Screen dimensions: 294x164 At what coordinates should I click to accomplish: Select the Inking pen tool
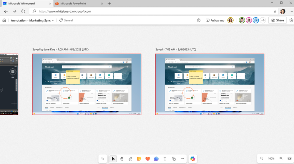point(130,159)
